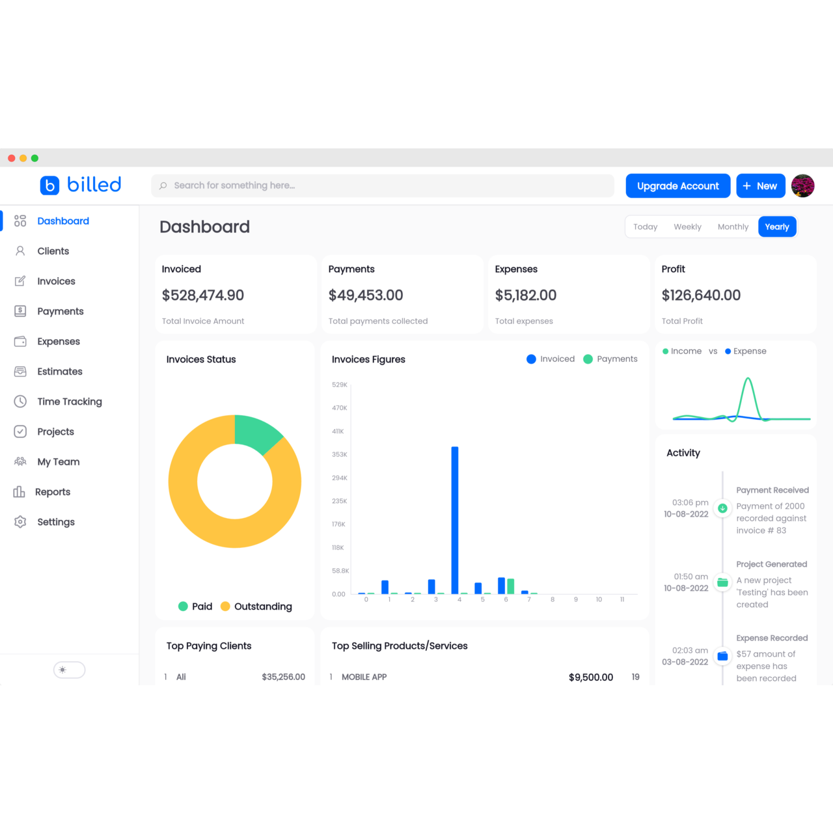Click the Clients person icon

(x=20, y=251)
